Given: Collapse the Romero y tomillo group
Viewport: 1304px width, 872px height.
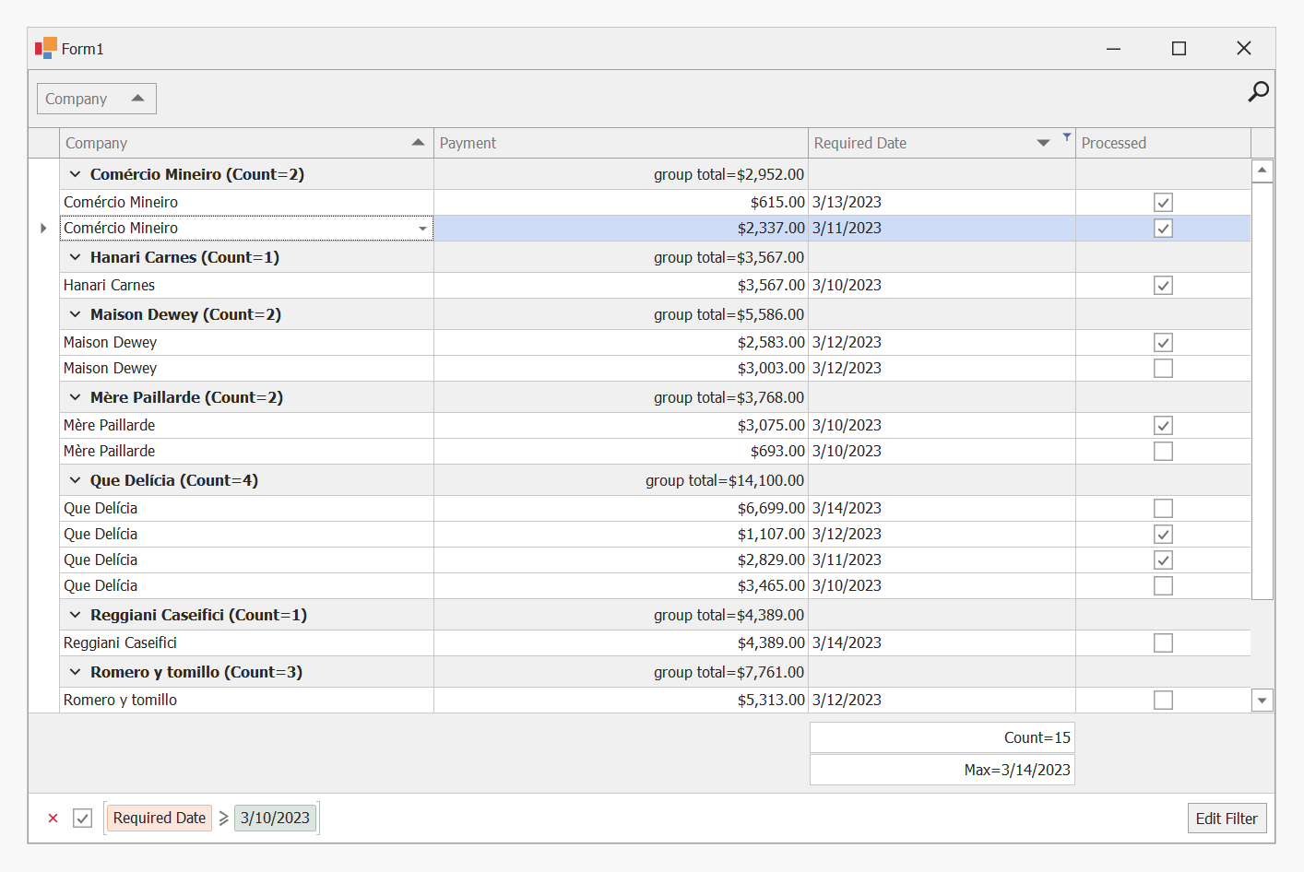Looking at the screenshot, I should (x=76, y=672).
